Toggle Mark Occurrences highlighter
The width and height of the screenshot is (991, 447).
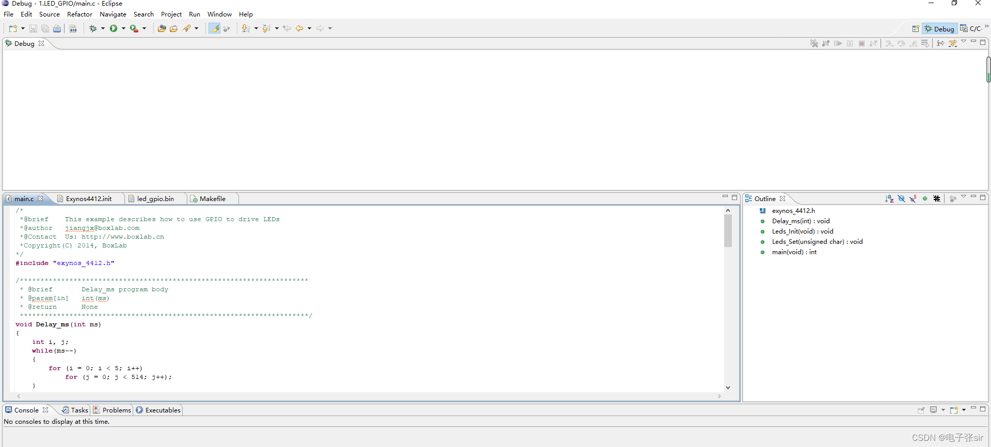point(214,28)
